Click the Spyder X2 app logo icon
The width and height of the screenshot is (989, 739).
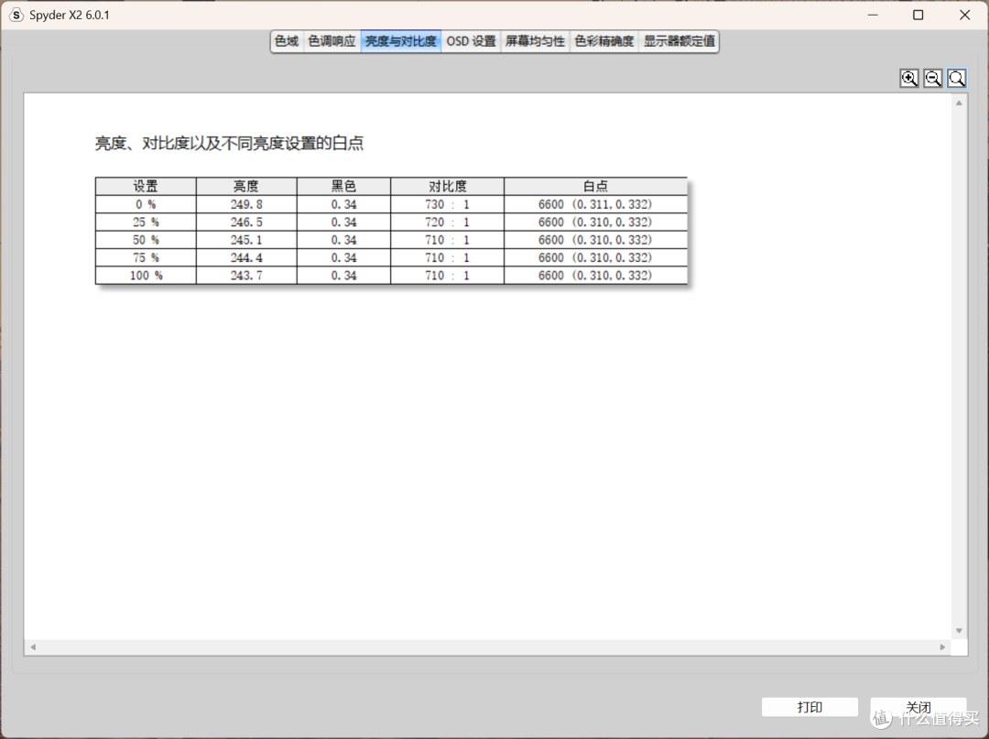tap(16, 15)
